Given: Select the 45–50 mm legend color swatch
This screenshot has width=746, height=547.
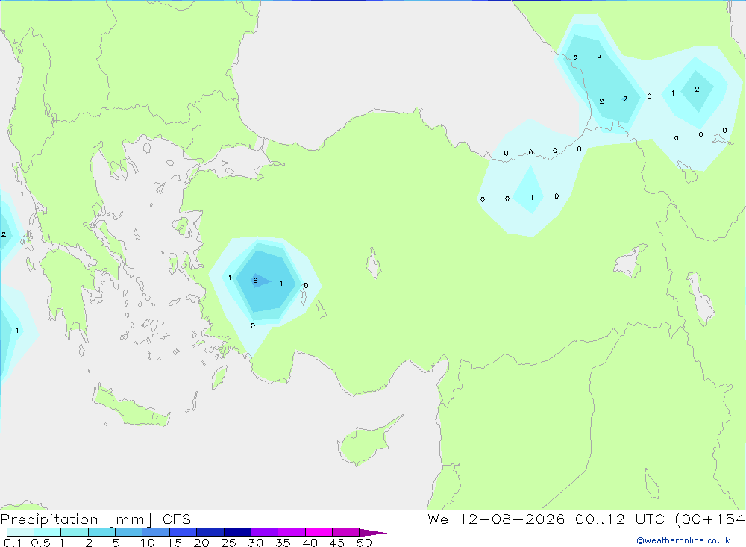Looking at the screenshot, I should 345,532.
